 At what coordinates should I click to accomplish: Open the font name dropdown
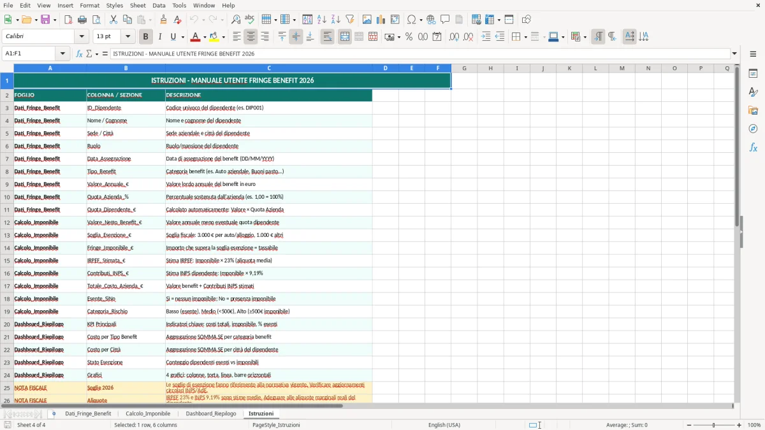point(81,37)
